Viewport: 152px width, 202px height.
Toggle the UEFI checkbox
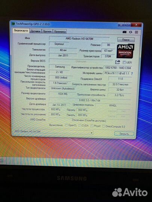[124, 62]
